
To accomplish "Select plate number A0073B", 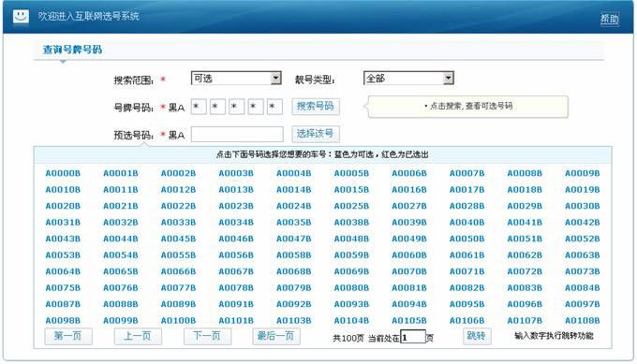I will [582, 271].
